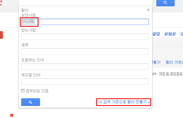Viewport: 183px width, 118px height.
Task: Click the 보낸사람 input field
Action: (x=85, y=22)
